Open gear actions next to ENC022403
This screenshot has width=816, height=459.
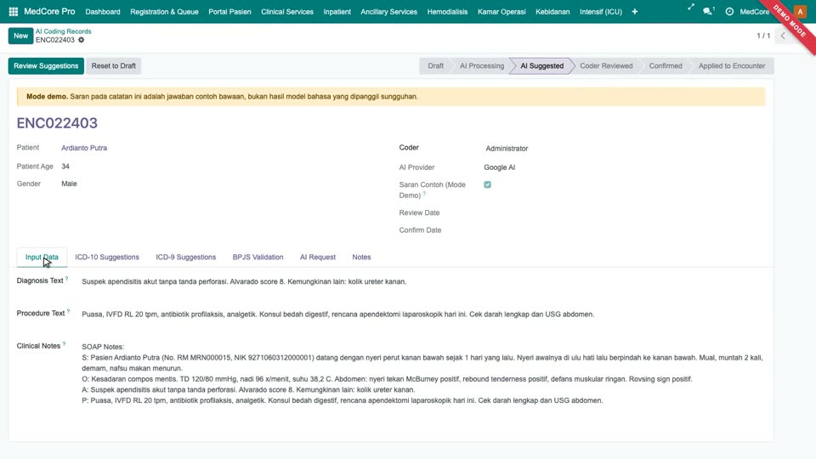pyautogui.click(x=82, y=40)
